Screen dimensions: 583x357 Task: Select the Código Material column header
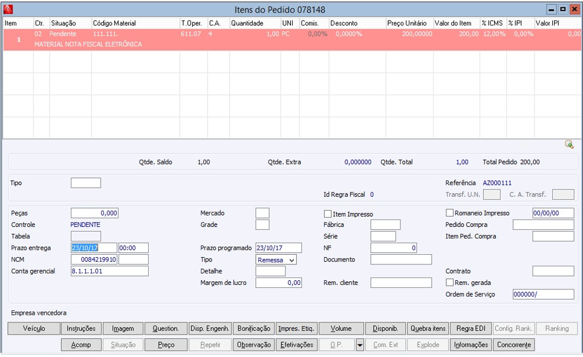coord(135,23)
